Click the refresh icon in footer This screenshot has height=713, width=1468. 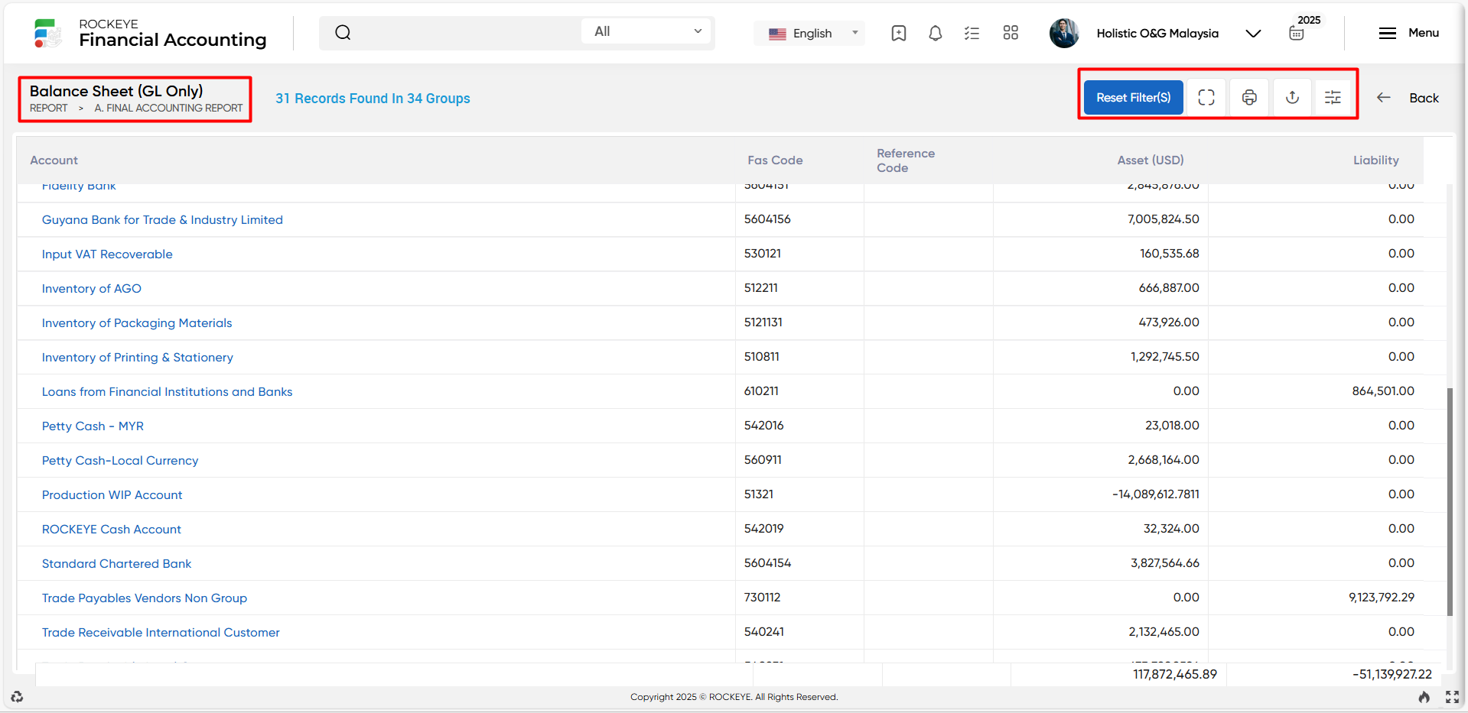tap(17, 697)
